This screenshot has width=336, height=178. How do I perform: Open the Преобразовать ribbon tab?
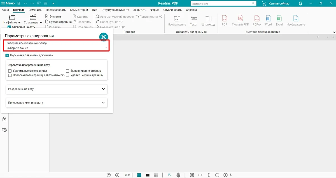56,10
